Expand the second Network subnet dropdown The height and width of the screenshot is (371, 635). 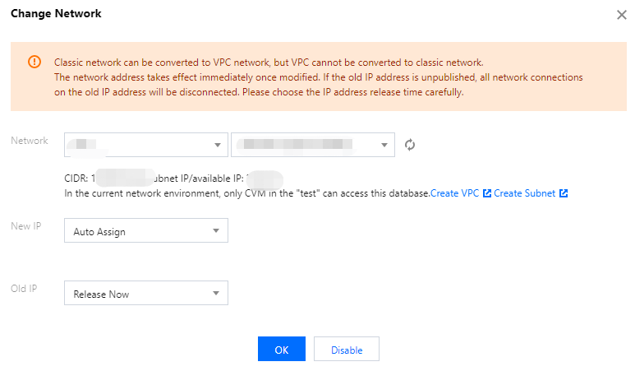click(313, 145)
